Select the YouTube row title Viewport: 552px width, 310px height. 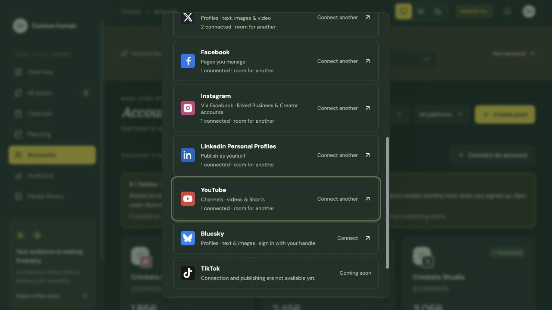[x=213, y=190]
